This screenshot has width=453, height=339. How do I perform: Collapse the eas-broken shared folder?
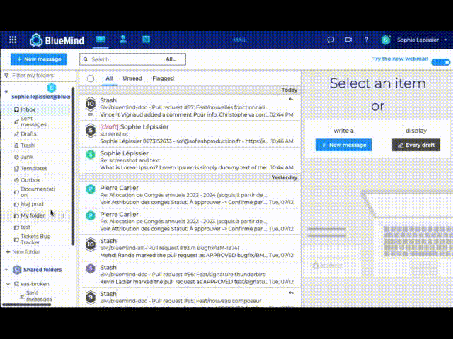pos(8,284)
